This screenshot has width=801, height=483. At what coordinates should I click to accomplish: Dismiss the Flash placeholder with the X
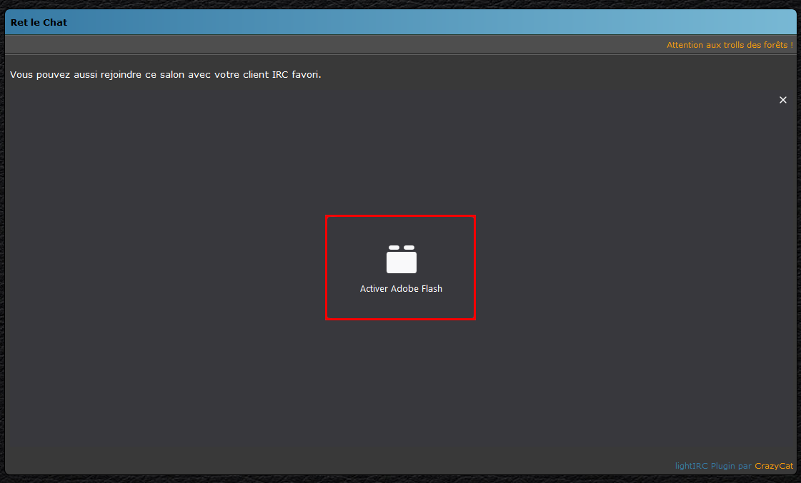point(782,100)
